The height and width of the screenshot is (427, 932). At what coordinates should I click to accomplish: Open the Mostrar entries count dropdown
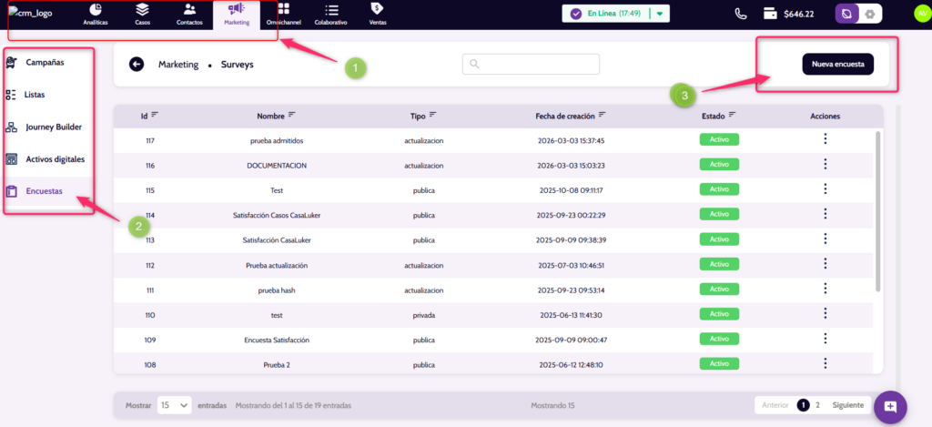(x=173, y=405)
